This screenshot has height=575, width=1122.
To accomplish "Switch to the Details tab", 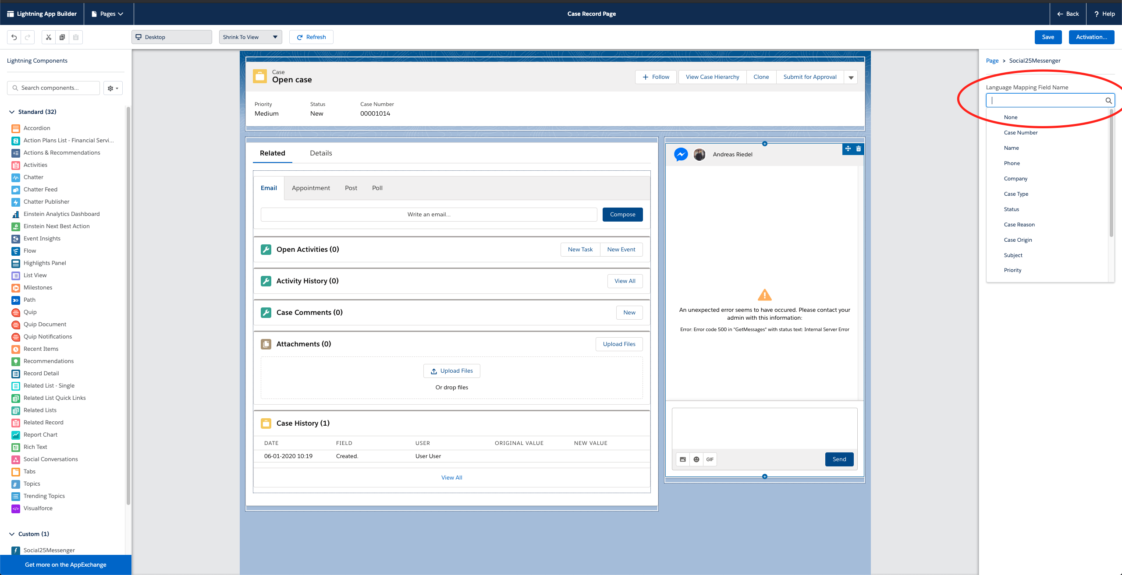I will (321, 153).
